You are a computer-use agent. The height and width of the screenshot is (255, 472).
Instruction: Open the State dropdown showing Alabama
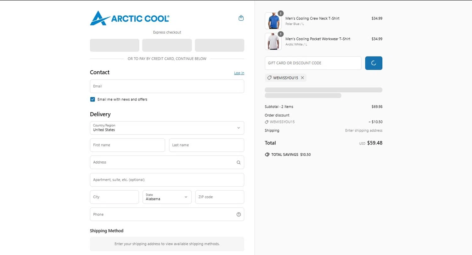[x=167, y=197]
